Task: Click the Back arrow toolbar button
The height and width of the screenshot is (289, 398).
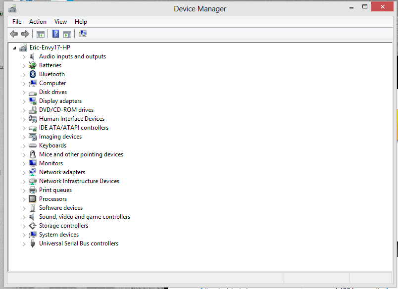Action: coord(14,34)
